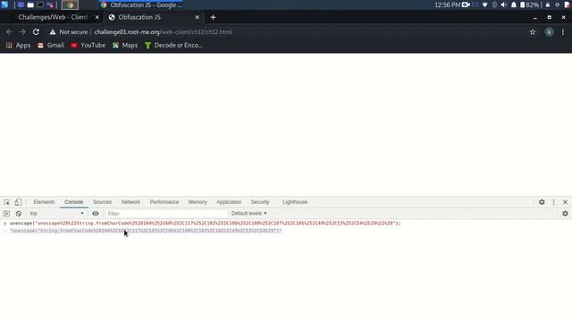Go back to the previous page
The height and width of the screenshot is (322, 572).
9,32
